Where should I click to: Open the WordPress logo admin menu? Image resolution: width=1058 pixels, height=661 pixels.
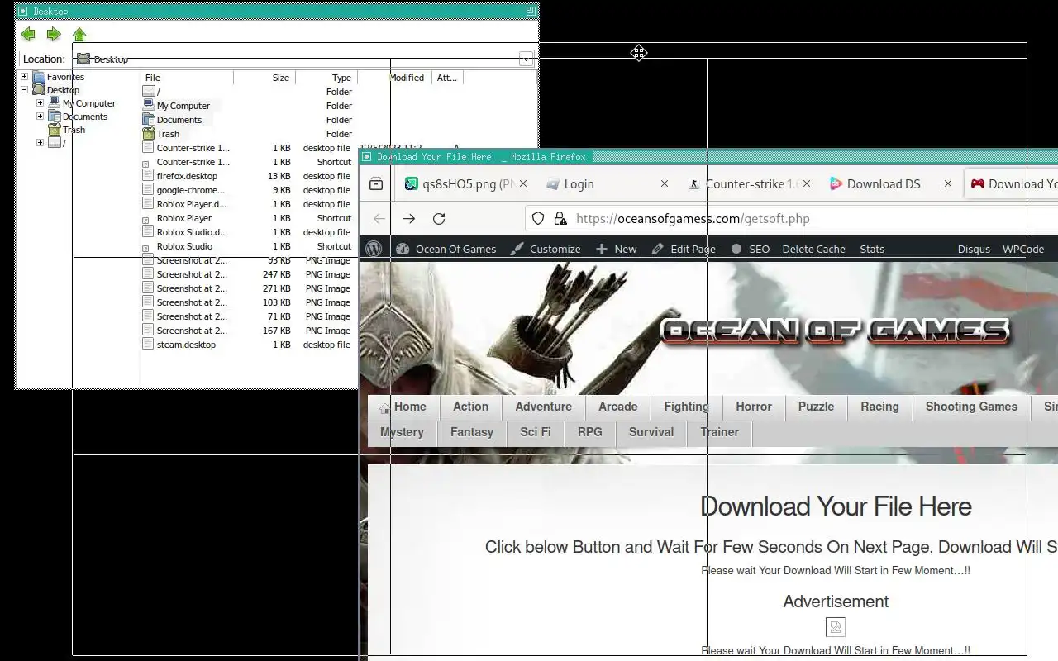click(374, 249)
